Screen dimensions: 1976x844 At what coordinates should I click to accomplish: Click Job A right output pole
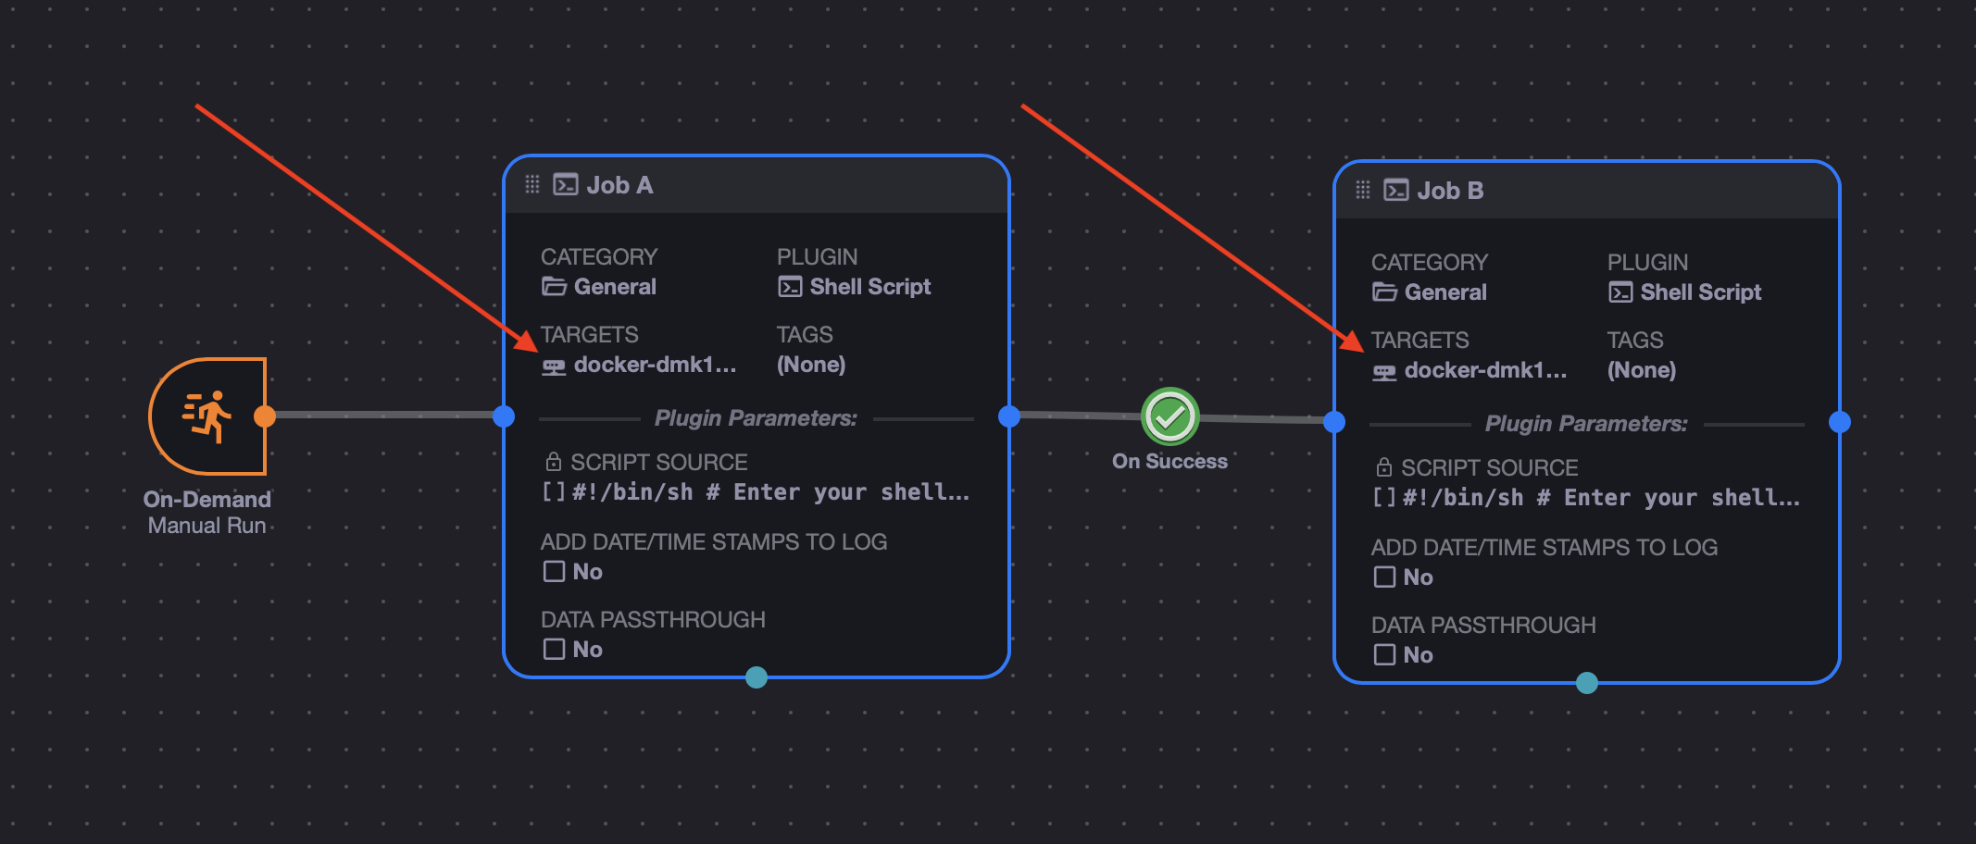tap(1009, 416)
